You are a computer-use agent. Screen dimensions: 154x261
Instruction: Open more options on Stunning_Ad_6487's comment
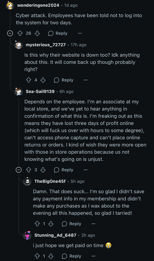click(x=93, y=256)
